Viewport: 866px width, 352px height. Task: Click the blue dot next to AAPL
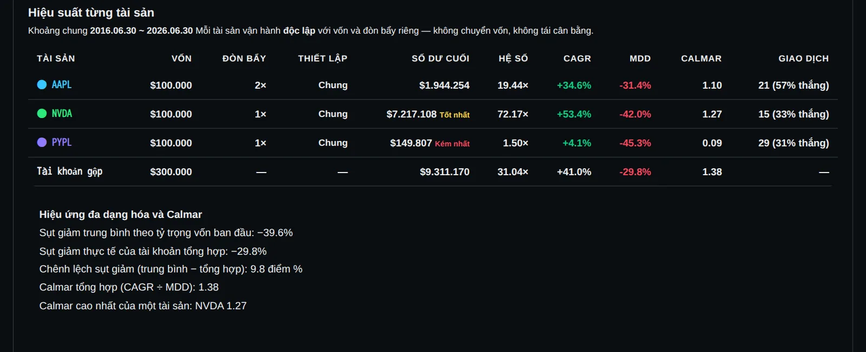[42, 84]
